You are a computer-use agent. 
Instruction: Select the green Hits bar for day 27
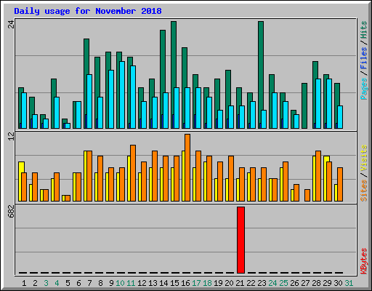(x=304, y=105)
